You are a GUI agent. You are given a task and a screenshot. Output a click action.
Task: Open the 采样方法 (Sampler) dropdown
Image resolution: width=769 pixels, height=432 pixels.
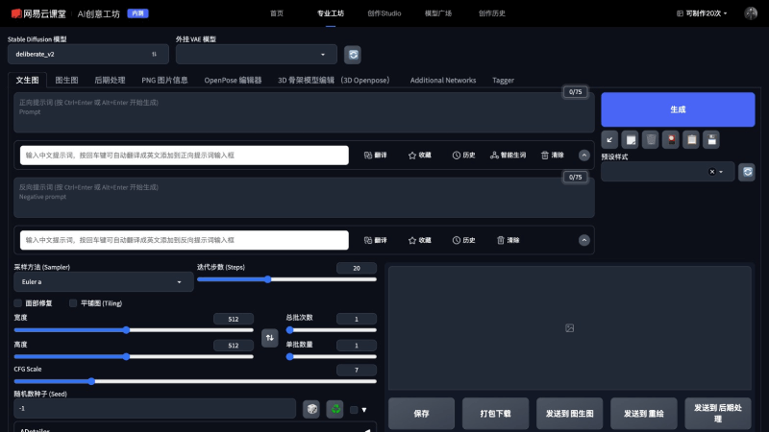103,282
